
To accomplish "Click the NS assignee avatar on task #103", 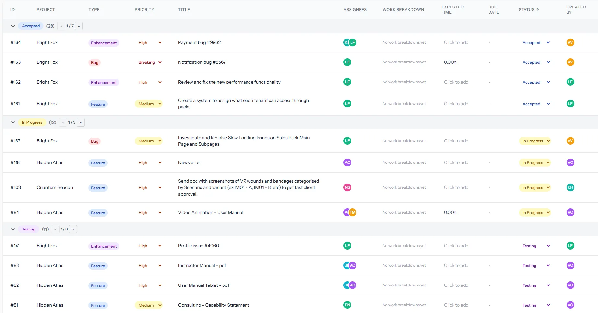I will pos(347,187).
